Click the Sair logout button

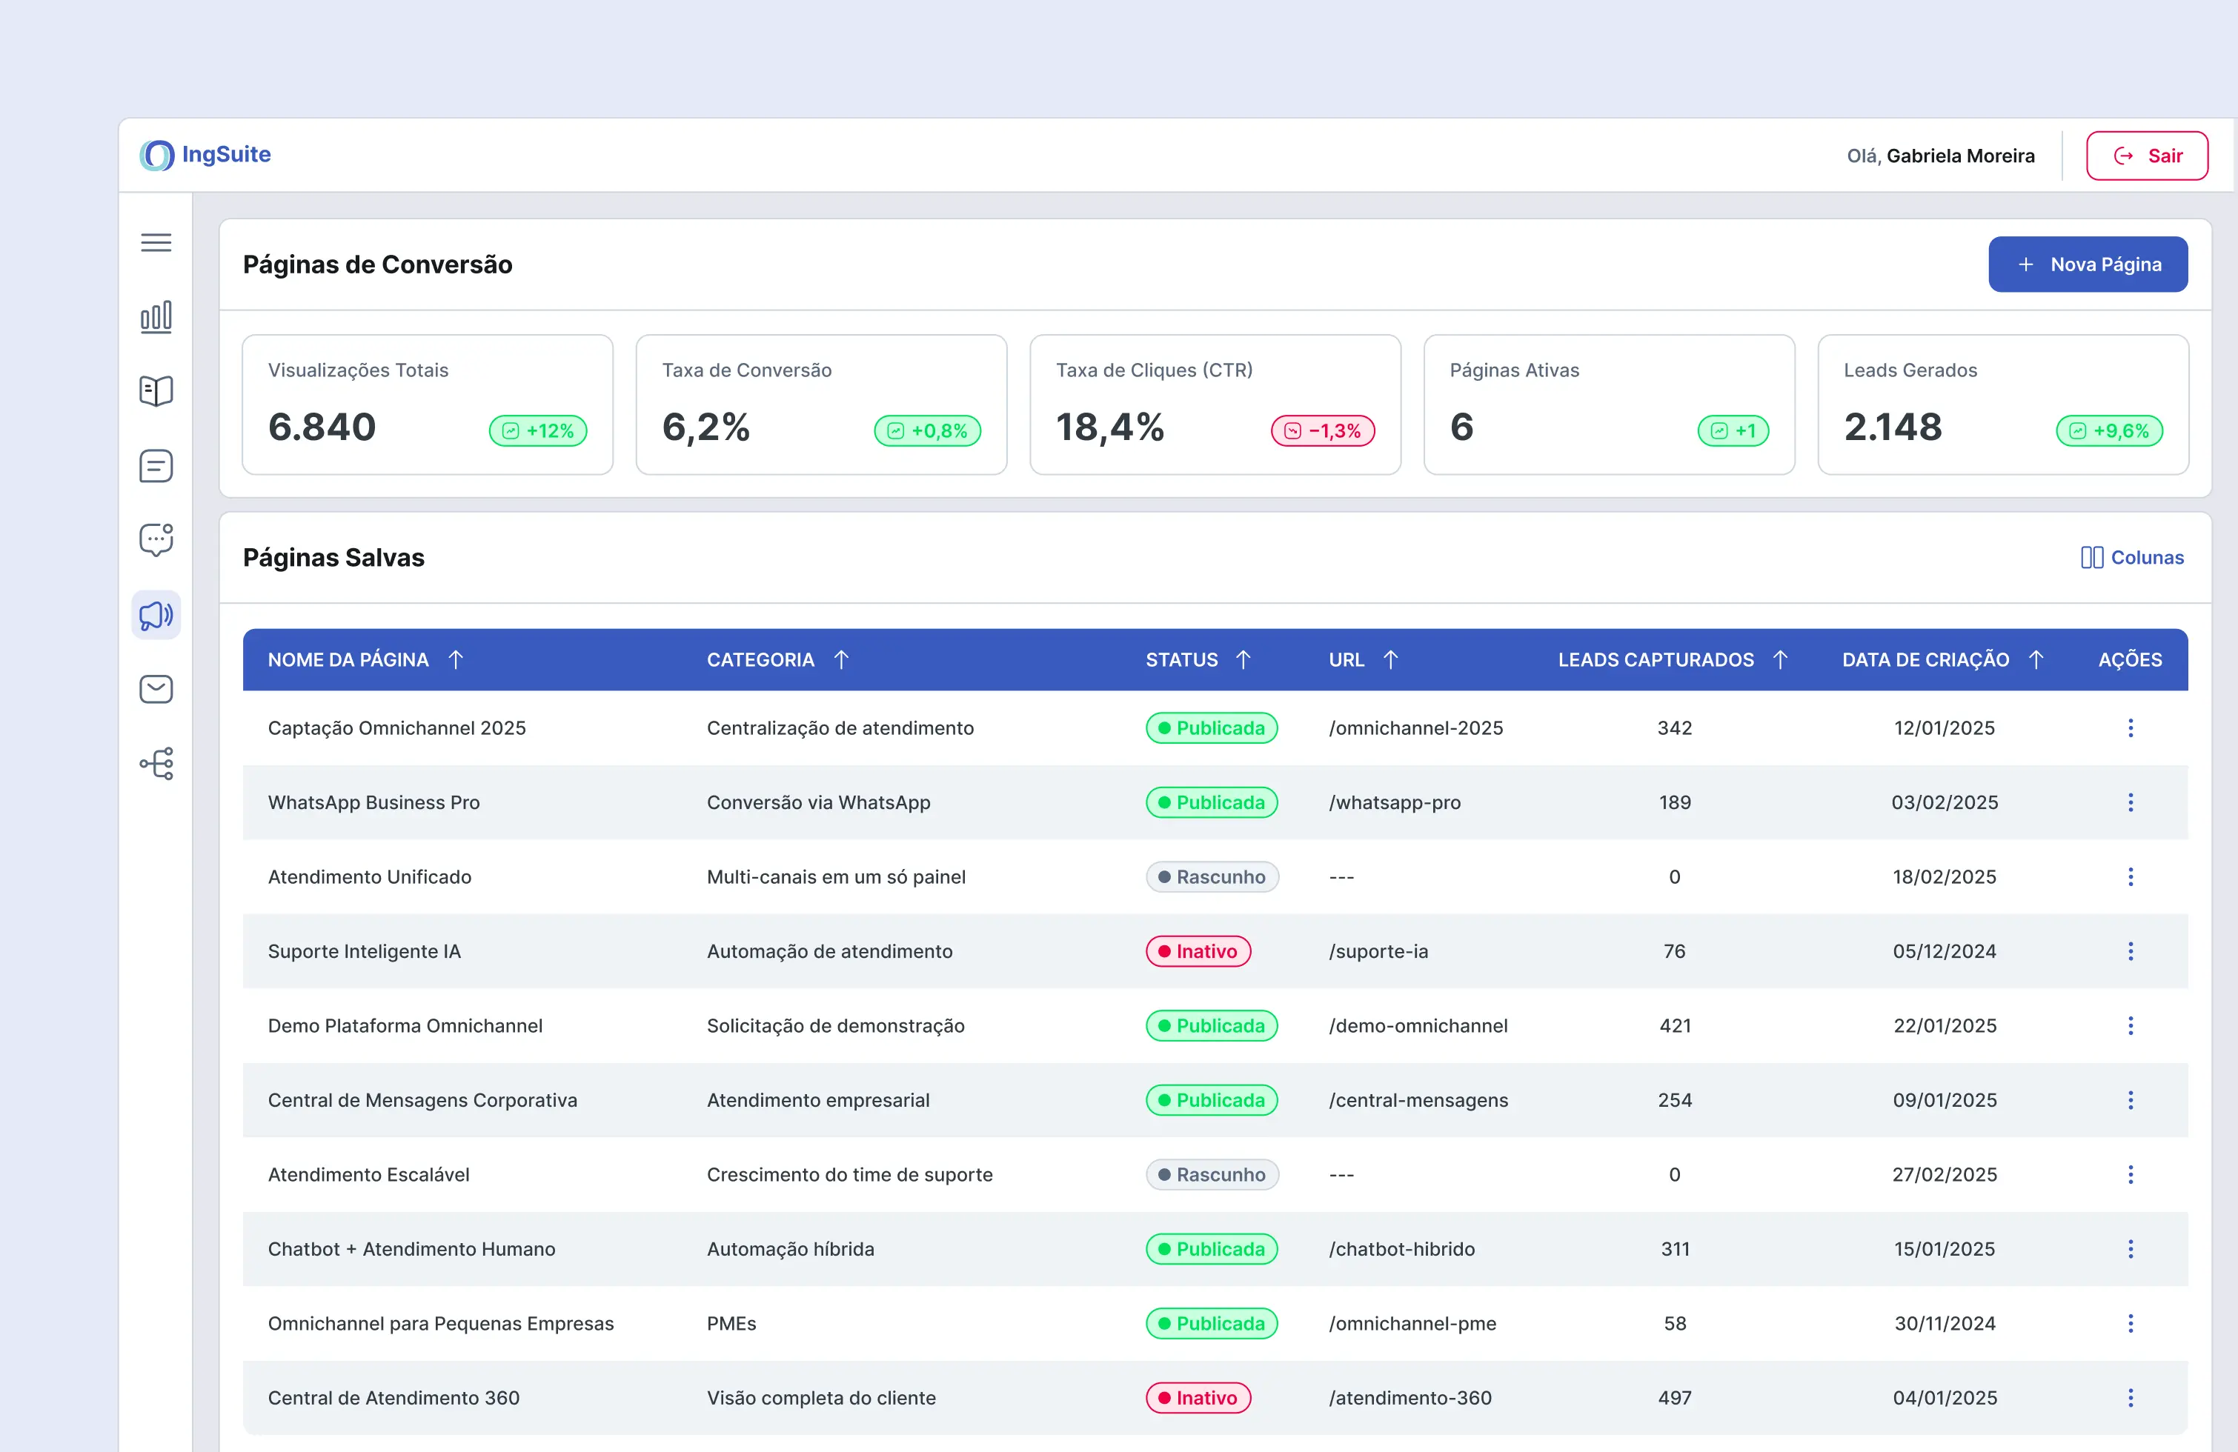point(2146,156)
